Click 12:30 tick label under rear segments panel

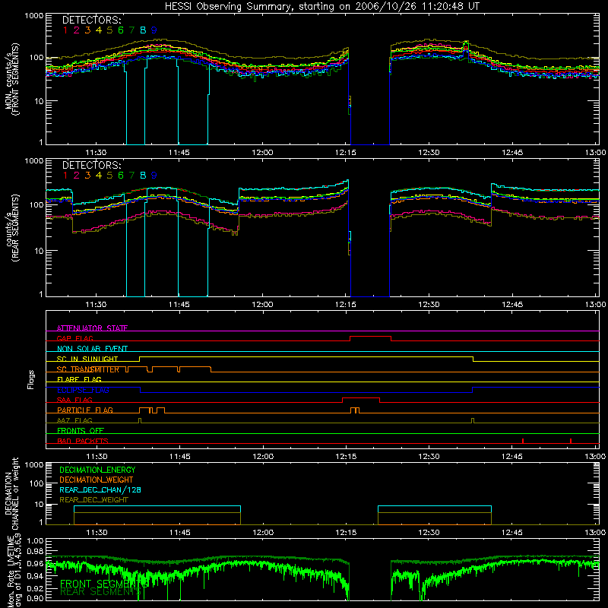click(x=429, y=305)
